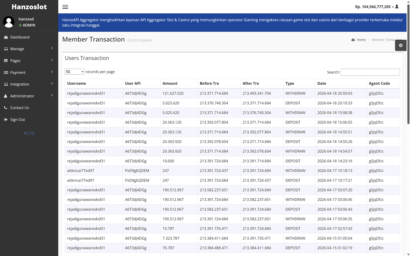
Task: Expand the Integration menu chevron
Action: pos(52,84)
